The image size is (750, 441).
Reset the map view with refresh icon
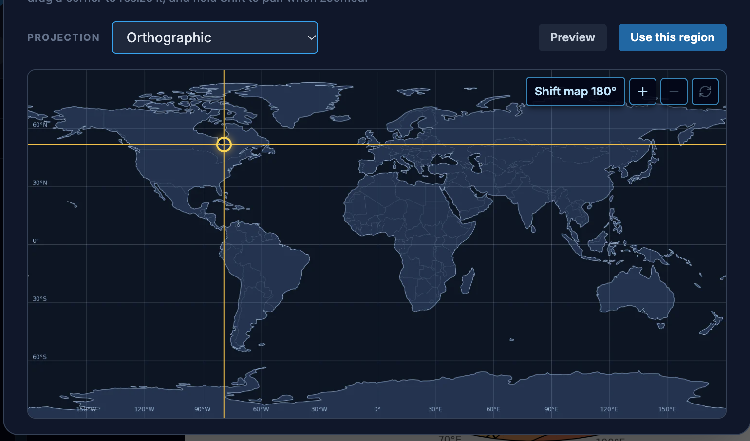pyautogui.click(x=705, y=92)
